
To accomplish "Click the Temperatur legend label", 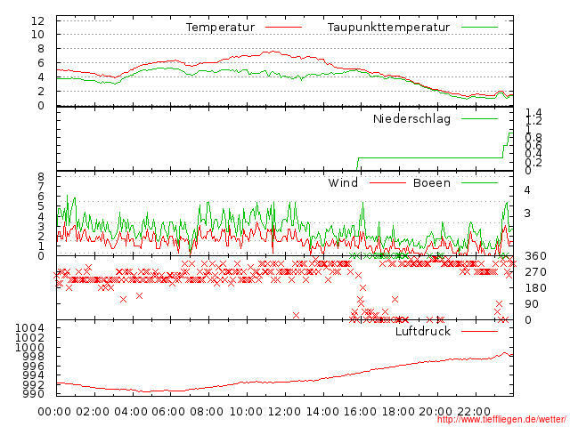I will [220, 28].
